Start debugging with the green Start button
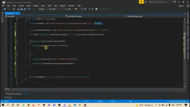Image resolution: width=190 pixels, height=107 pixels. (x=68, y=9)
